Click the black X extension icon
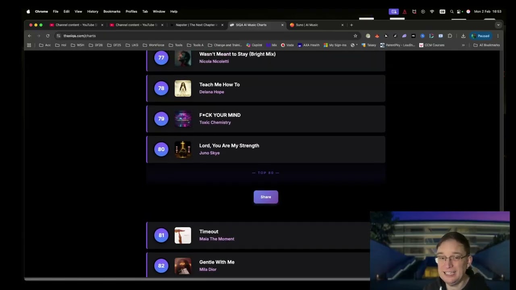Screen dimensions: 516x290 tap(386, 36)
